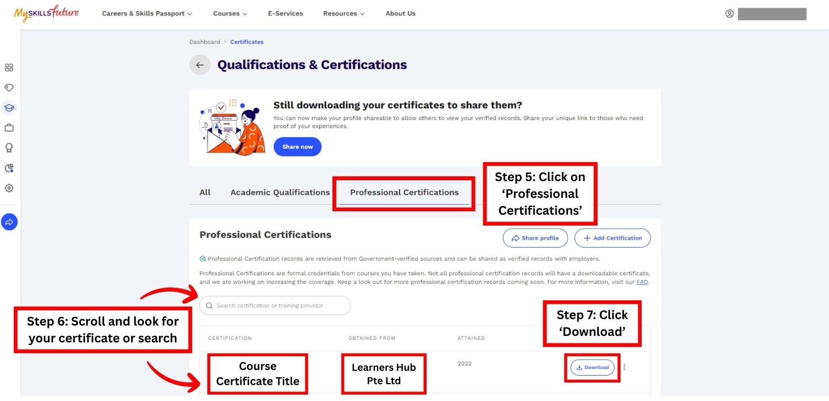This screenshot has width=829, height=401.
Task: Click the certification search field
Action: click(275, 306)
